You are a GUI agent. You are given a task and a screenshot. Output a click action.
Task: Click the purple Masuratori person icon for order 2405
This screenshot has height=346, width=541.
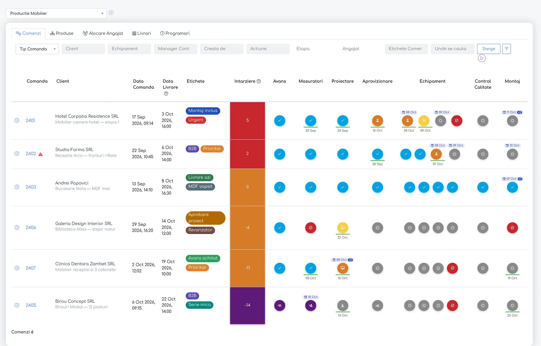click(x=311, y=305)
